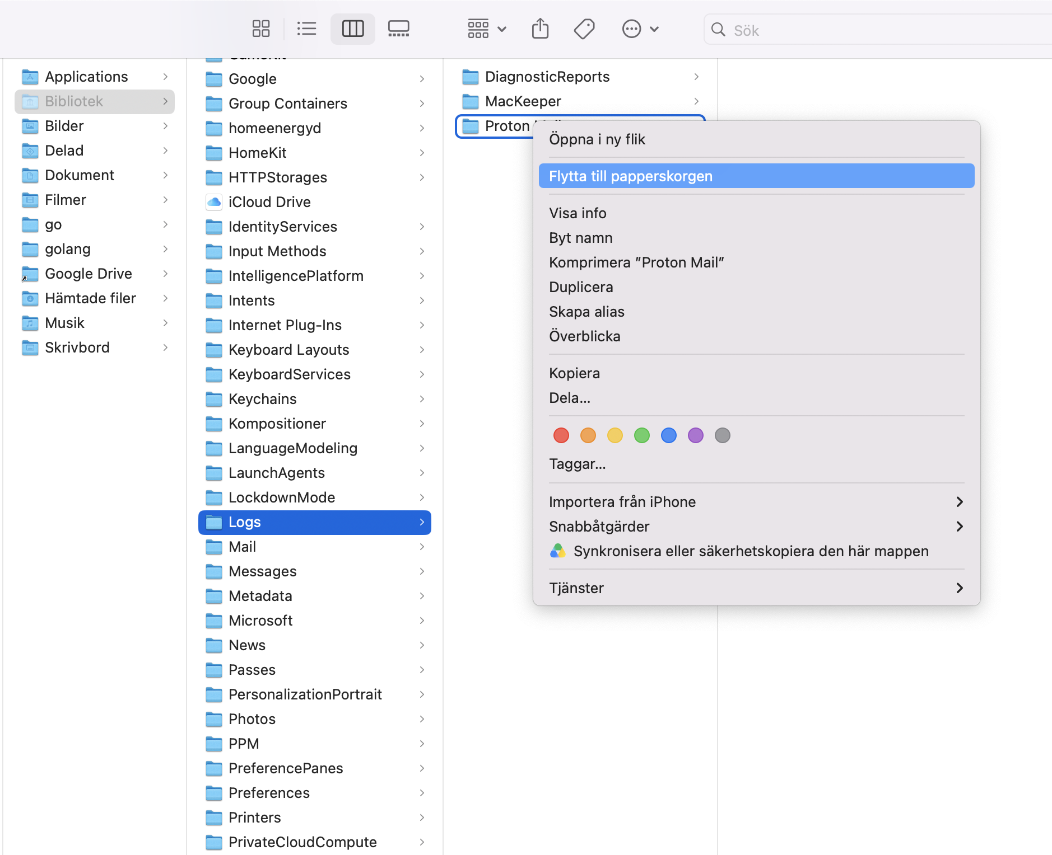Switch to icon grid view

pos(261,29)
